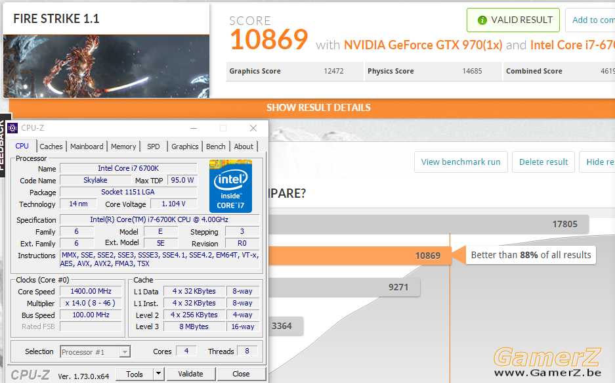Click the orange 10869 score bar
The height and width of the screenshot is (383, 615).
(359, 256)
